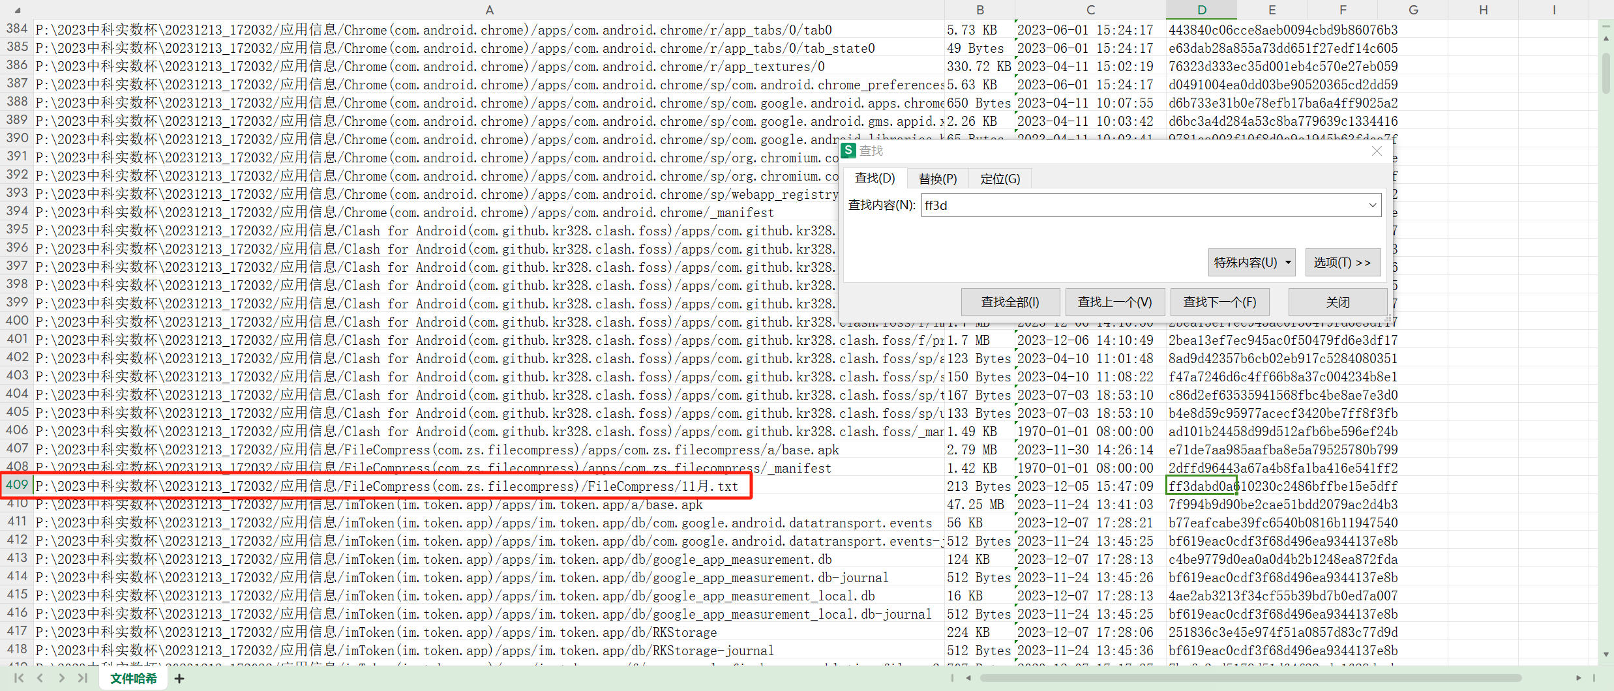Click the vertical scrollbar thumb
Image resolution: width=1614 pixels, height=691 pixels.
[1606, 72]
